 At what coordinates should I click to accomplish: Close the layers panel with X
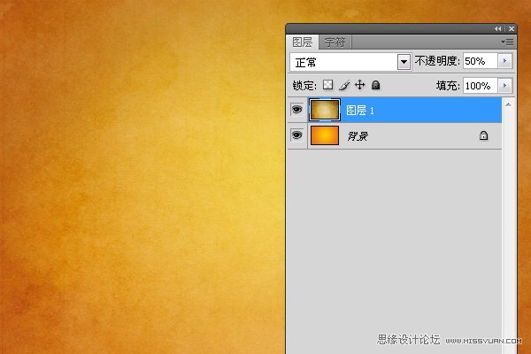click(510, 29)
